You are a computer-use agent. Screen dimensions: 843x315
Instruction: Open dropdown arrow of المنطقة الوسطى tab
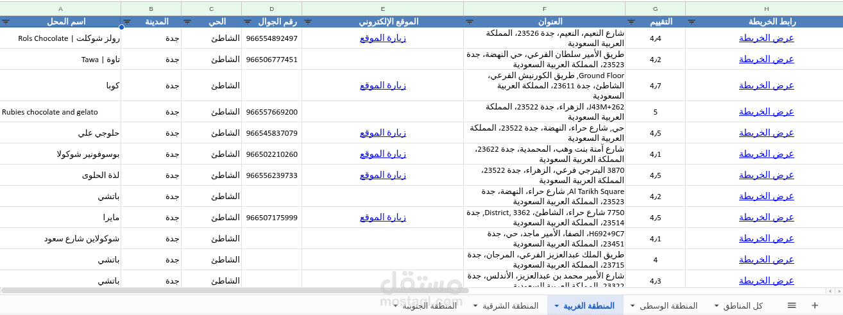[x=633, y=306]
